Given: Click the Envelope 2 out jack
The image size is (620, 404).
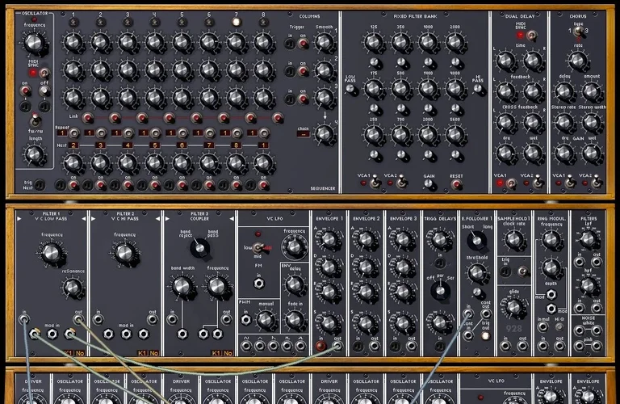Looking at the screenshot, I should coord(375,347).
